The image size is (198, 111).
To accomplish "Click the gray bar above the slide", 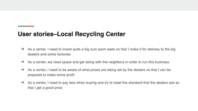I will (x=99, y=5).
